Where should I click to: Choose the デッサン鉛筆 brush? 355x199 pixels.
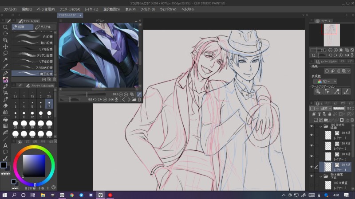tap(44, 55)
